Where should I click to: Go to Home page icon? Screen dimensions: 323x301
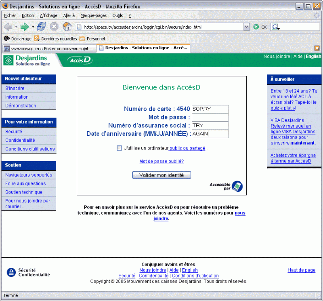coord(67,27)
